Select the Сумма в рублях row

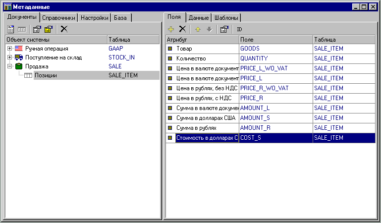[x=271, y=128]
